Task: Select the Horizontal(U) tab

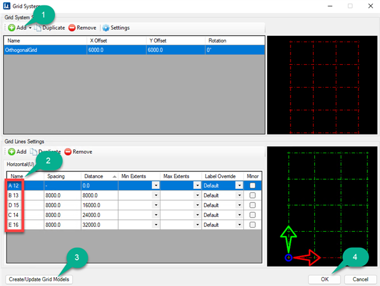Action: pyautogui.click(x=20, y=164)
